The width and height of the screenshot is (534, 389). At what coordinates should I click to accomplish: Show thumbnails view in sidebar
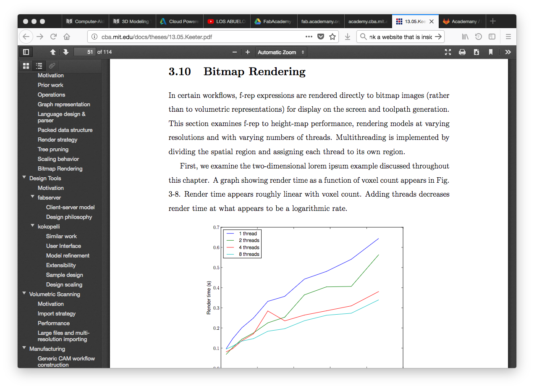(26, 66)
